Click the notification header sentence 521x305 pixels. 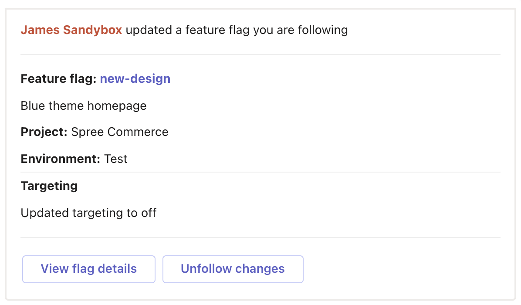coord(184,30)
